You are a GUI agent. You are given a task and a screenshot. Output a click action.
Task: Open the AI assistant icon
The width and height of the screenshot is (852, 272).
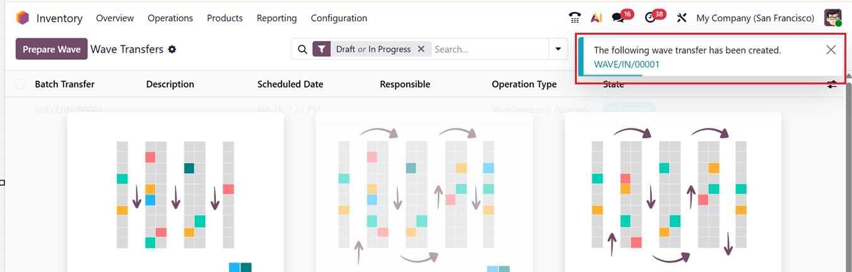pos(596,18)
